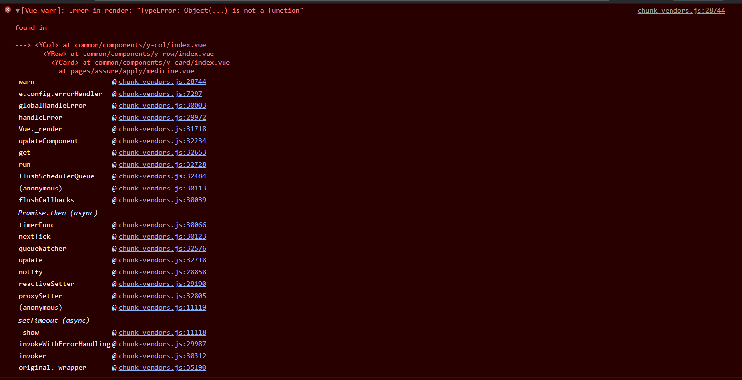Click the red error icon beside Vue warn
This screenshot has width=742, height=380.
8,10
